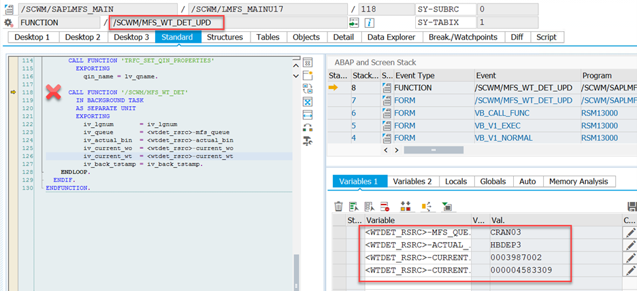Click the save floppy disk icon in Variables panel
Viewport: 637px width, 291px height.
click(632, 207)
